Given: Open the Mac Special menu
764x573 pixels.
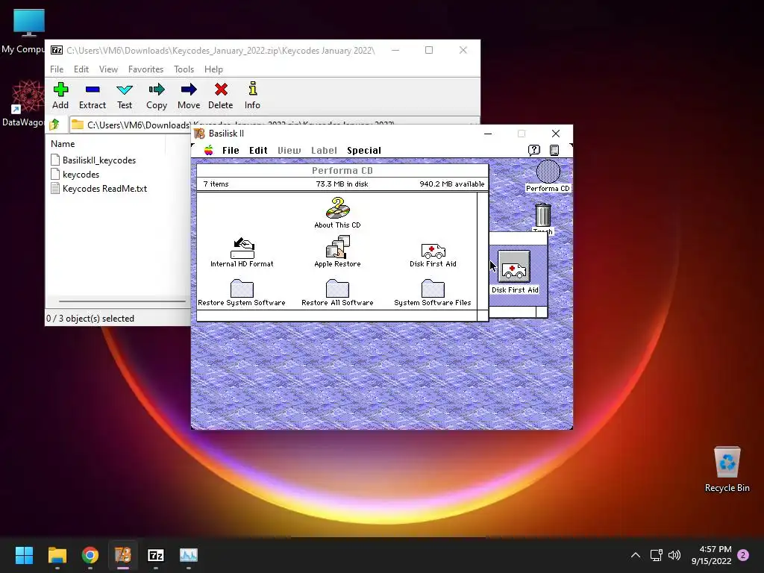Looking at the screenshot, I should pos(364,150).
